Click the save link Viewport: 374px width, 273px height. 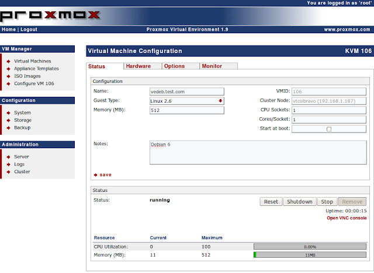coord(105,174)
